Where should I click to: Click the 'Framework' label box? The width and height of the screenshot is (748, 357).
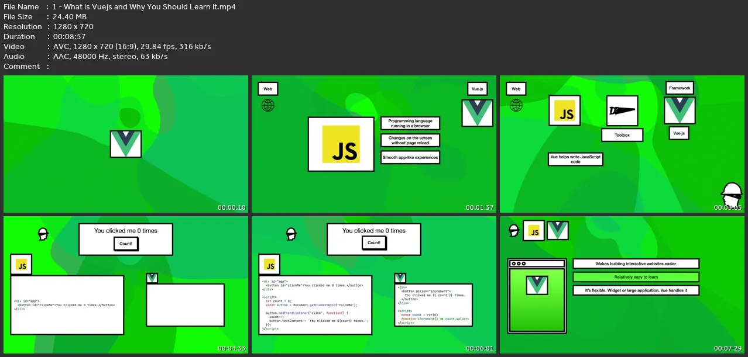tap(680, 88)
